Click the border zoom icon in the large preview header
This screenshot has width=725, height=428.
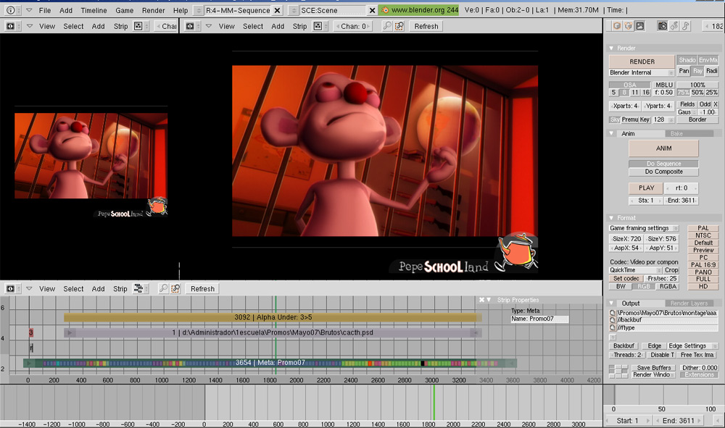pyautogui.click(x=399, y=26)
